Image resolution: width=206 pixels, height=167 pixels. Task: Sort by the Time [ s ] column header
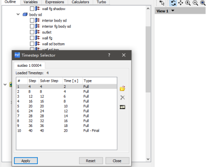click(72, 81)
